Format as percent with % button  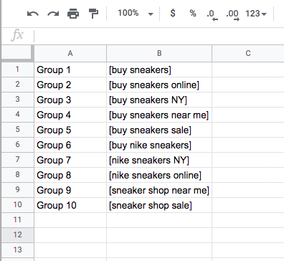click(193, 13)
